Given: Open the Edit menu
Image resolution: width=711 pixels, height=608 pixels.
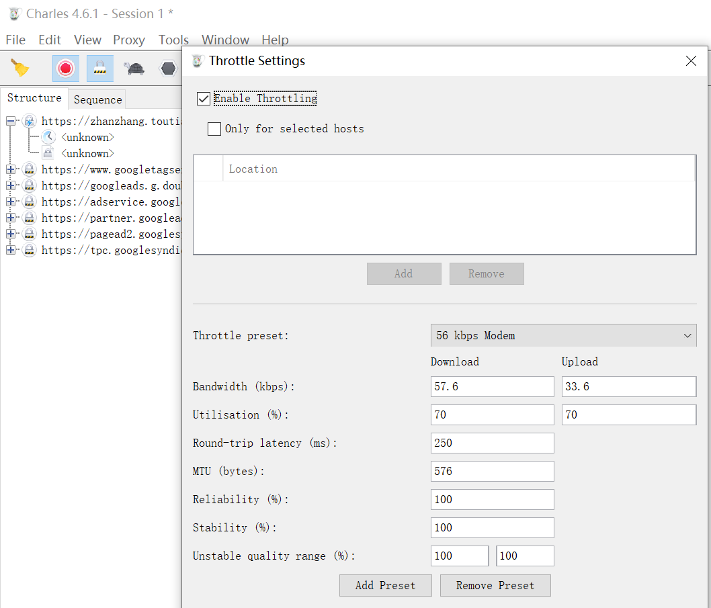Looking at the screenshot, I should click(50, 40).
